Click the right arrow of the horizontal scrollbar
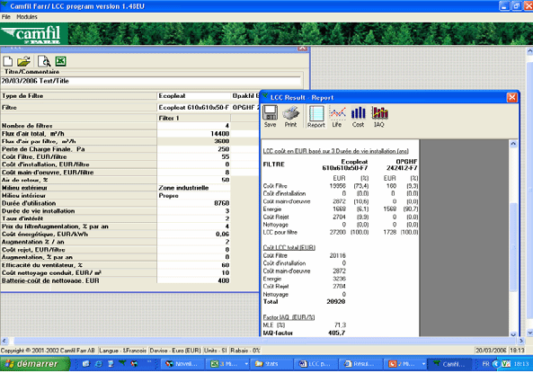Viewport: 533px width, 373px height. point(521,341)
